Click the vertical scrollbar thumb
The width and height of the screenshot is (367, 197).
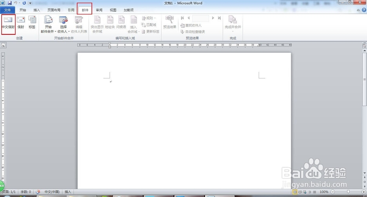tap(364, 79)
